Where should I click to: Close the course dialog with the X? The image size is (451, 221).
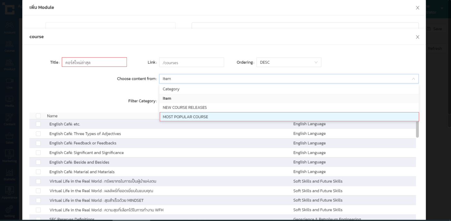point(417,37)
